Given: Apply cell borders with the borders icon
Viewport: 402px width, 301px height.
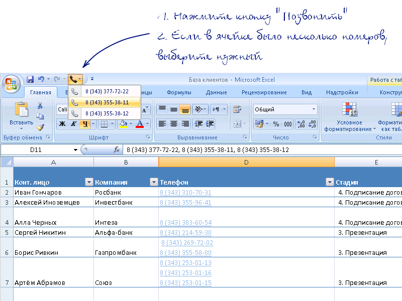Looking at the screenshot, I should pos(104,124).
